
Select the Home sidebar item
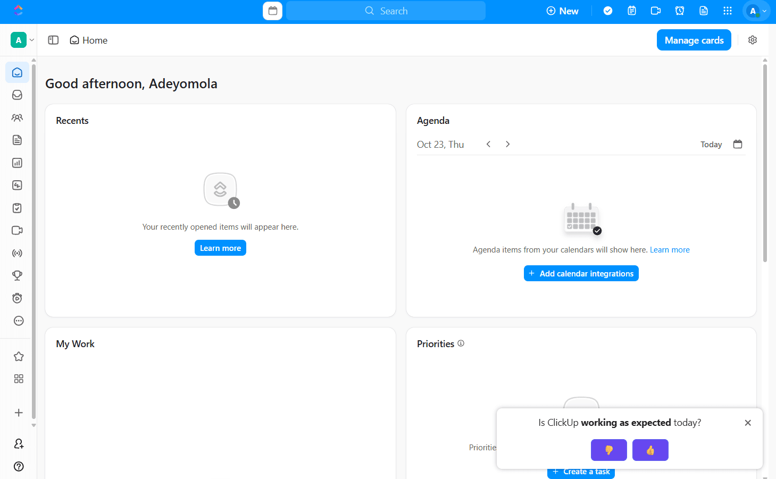tap(17, 72)
